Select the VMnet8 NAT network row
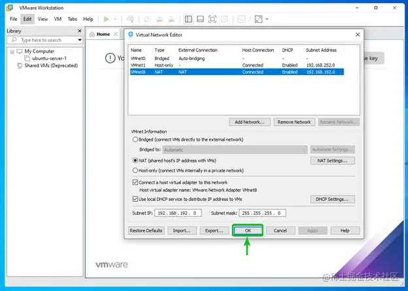This screenshot has width=408, height=291. point(237,72)
